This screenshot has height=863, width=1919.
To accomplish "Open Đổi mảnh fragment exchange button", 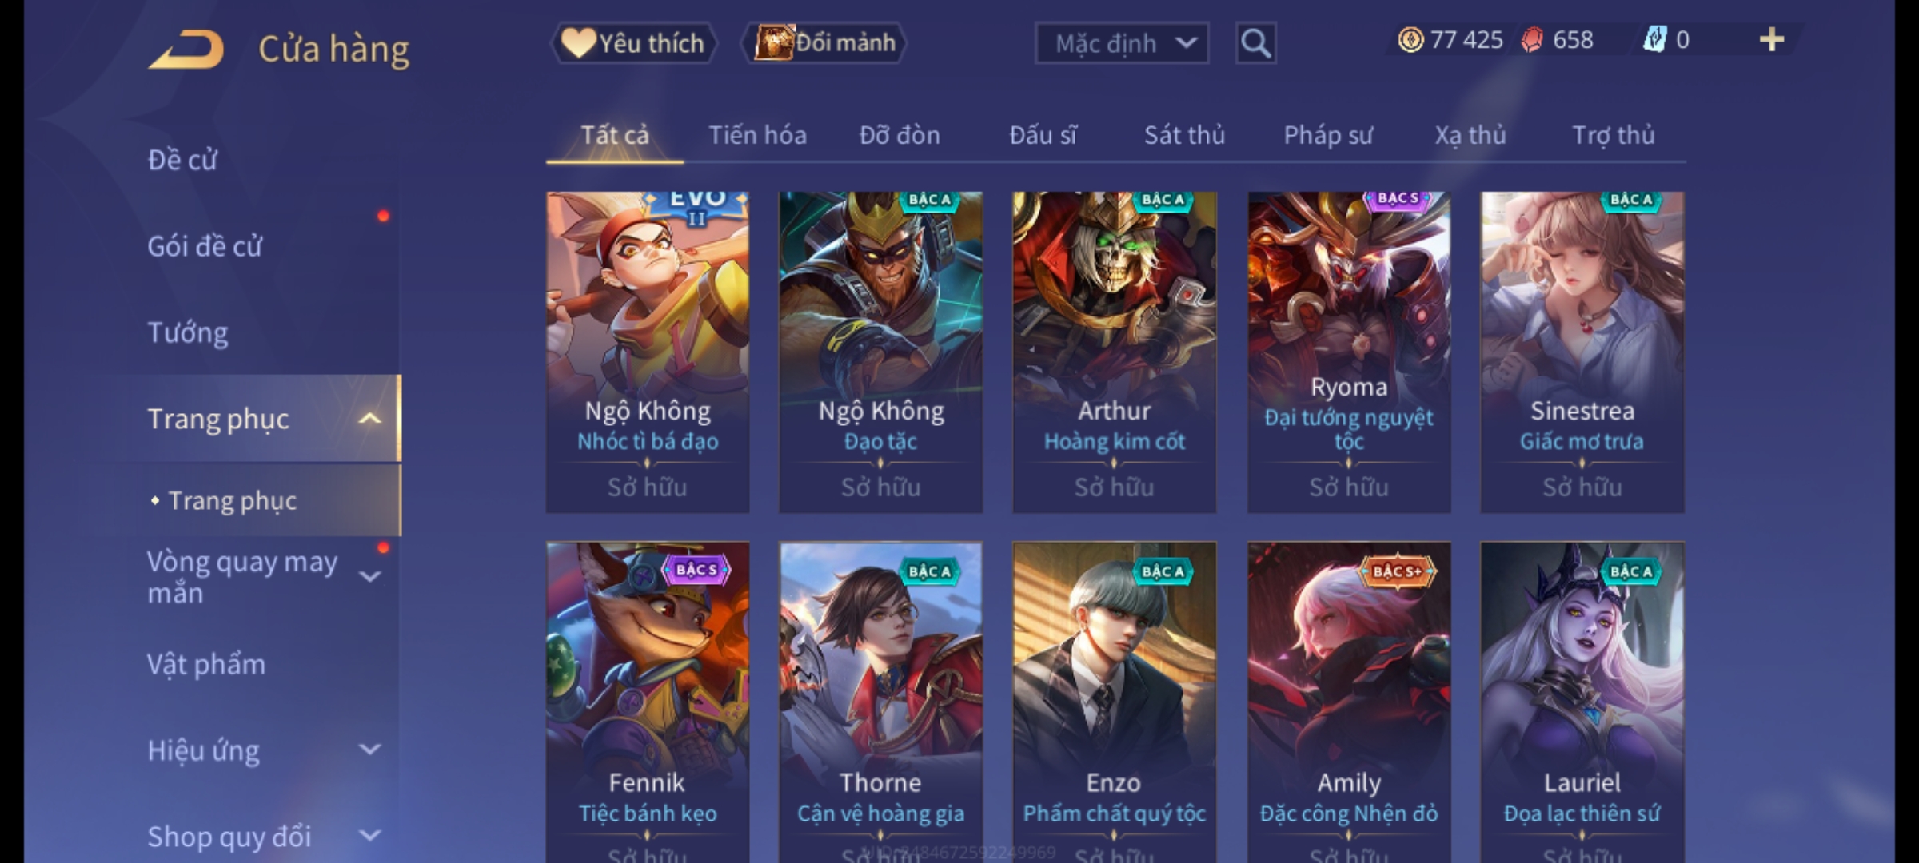I will pos(824,43).
